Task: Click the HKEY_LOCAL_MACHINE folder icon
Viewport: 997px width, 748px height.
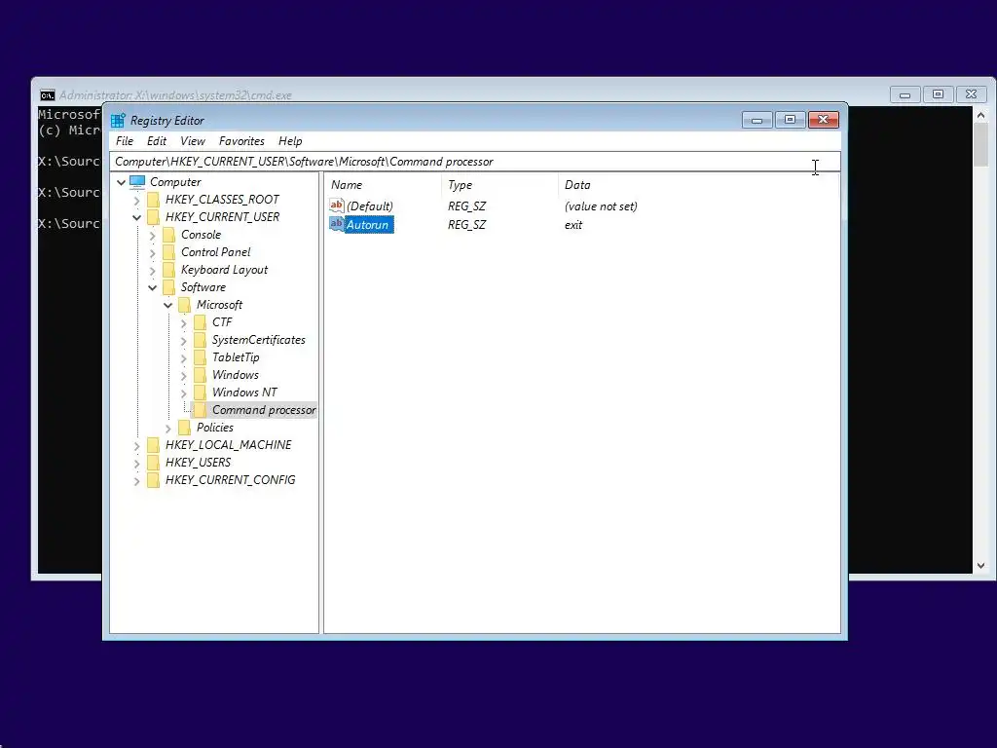Action: [153, 444]
